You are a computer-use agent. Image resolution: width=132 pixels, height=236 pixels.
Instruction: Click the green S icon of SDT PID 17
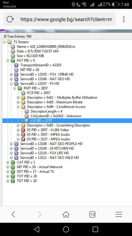click(13, 172)
